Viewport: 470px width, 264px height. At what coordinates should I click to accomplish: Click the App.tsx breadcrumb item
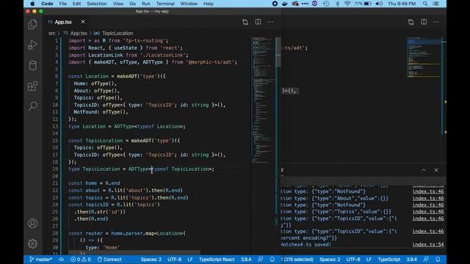coord(79,33)
